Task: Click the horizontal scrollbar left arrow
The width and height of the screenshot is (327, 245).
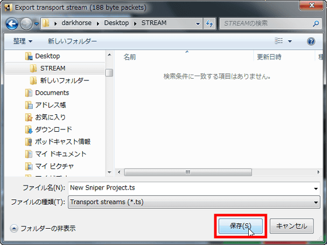Action: 119,172
